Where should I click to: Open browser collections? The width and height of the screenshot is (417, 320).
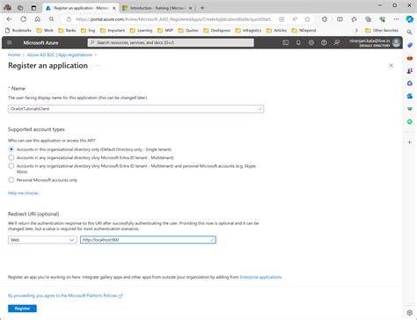click(x=368, y=19)
